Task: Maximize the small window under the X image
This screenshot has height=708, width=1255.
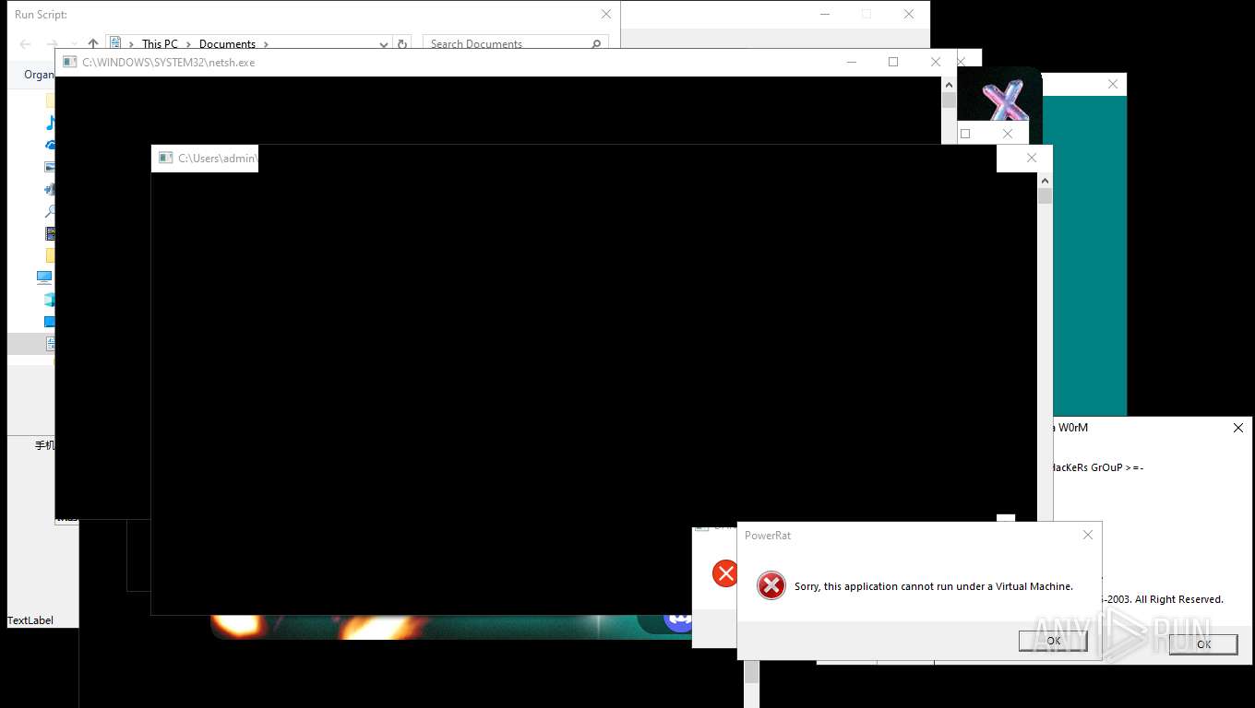Action: point(965,134)
